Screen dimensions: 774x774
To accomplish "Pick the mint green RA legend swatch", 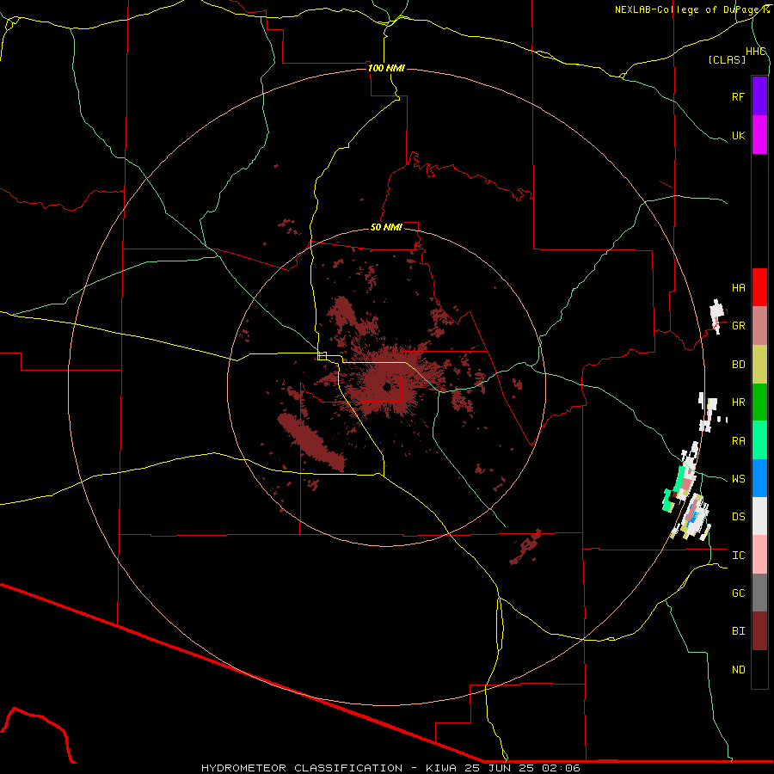I will click(x=759, y=440).
